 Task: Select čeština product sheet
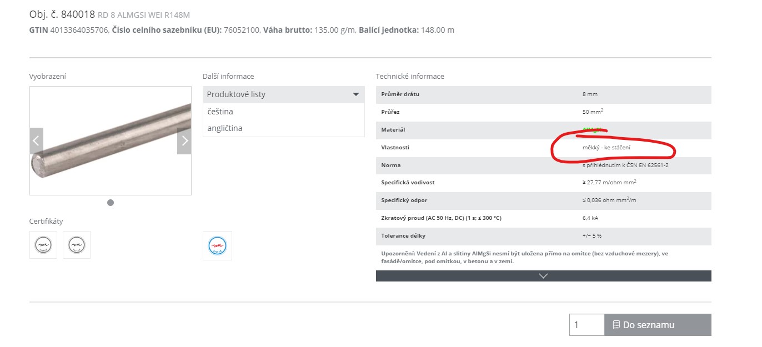click(x=220, y=112)
